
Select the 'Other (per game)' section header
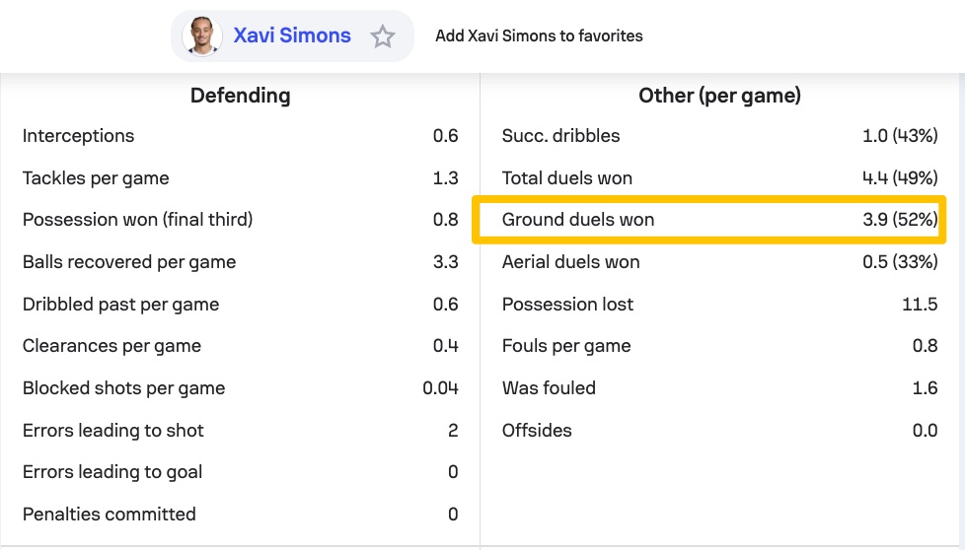tap(719, 96)
